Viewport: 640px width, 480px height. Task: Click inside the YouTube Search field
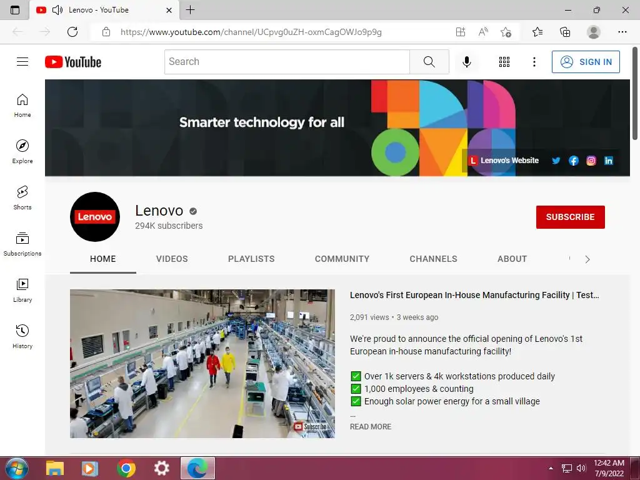point(287,62)
